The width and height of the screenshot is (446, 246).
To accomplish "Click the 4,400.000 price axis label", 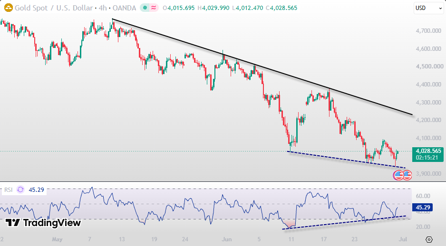I will (x=428, y=85).
